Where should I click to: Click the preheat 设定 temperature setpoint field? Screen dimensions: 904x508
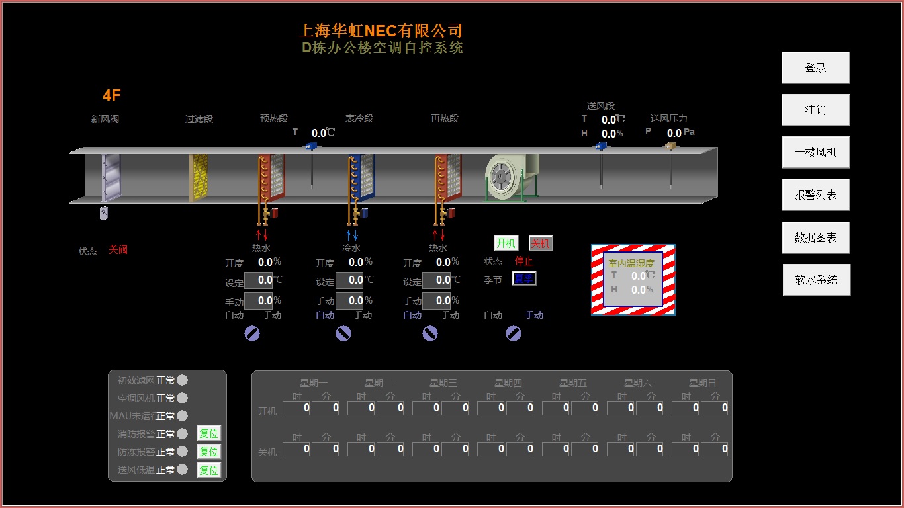click(259, 280)
